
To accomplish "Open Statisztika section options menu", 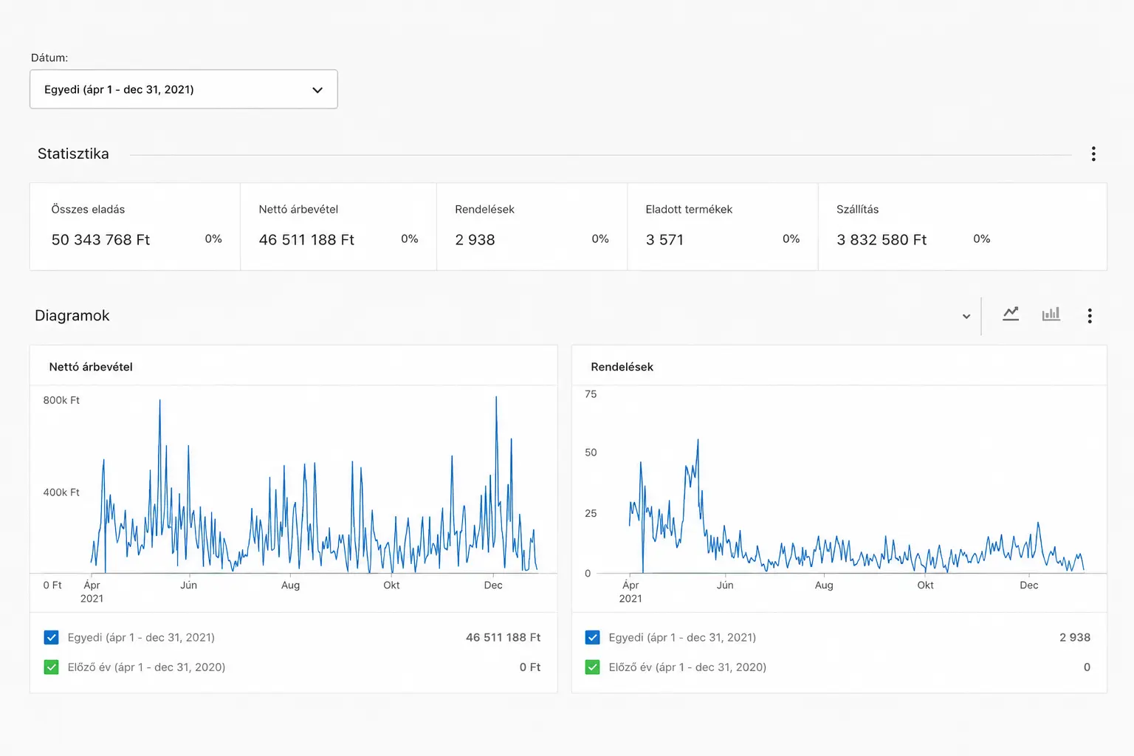I will tap(1093, 154).
